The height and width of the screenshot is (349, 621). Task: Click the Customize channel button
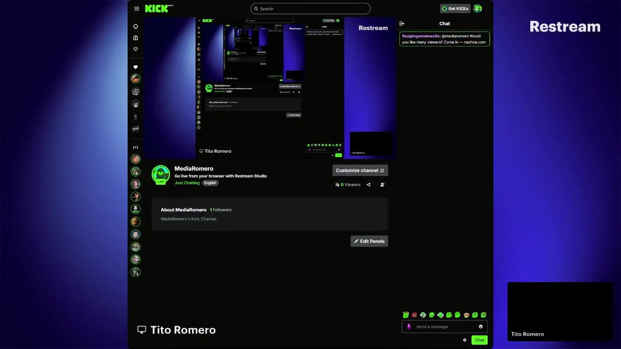[360, 170]
